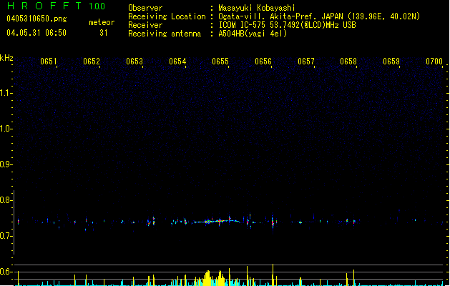Click the 0657 time marker
Image resolution: width=450 pixels, height=286 pixels.
pos(306,61)
